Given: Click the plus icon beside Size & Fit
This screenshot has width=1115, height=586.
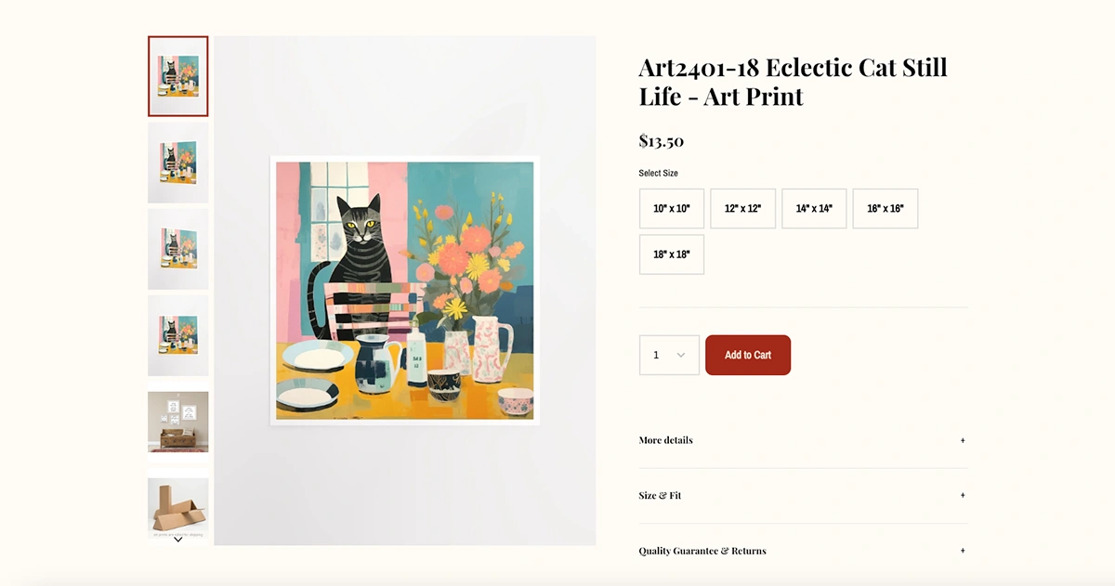Looking at the screenshot, I should [x=963, y=496].
